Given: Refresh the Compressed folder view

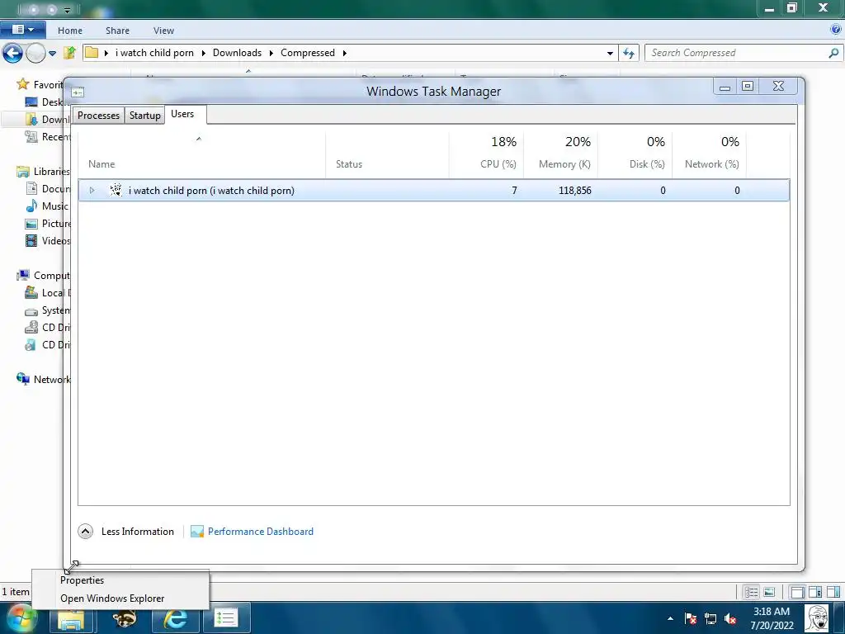Looking at the screenshot, I should click(x=628, y=53).
